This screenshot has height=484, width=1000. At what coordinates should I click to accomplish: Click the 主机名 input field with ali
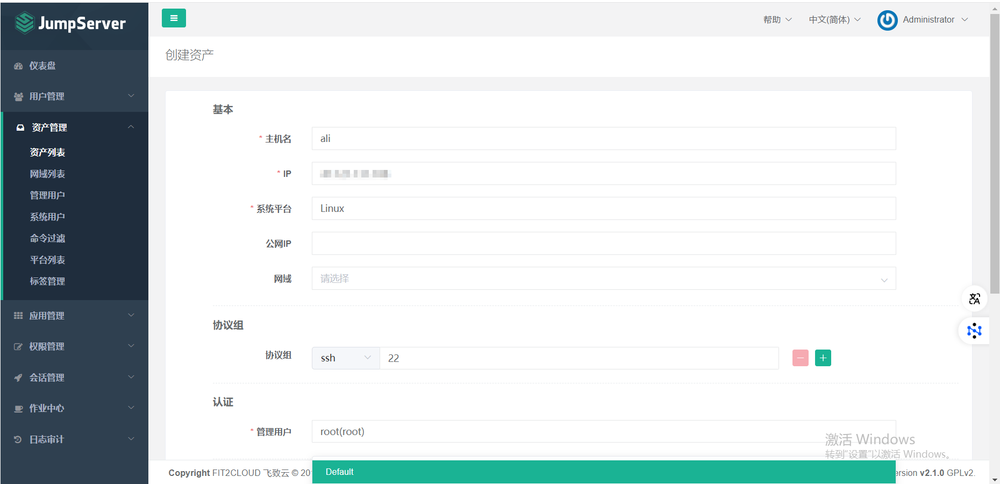(604, 139)
